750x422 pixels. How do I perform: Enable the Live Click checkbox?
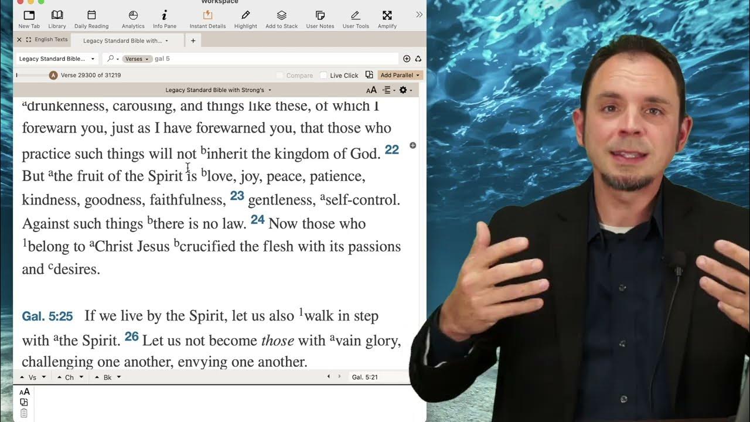click(323, 75)
